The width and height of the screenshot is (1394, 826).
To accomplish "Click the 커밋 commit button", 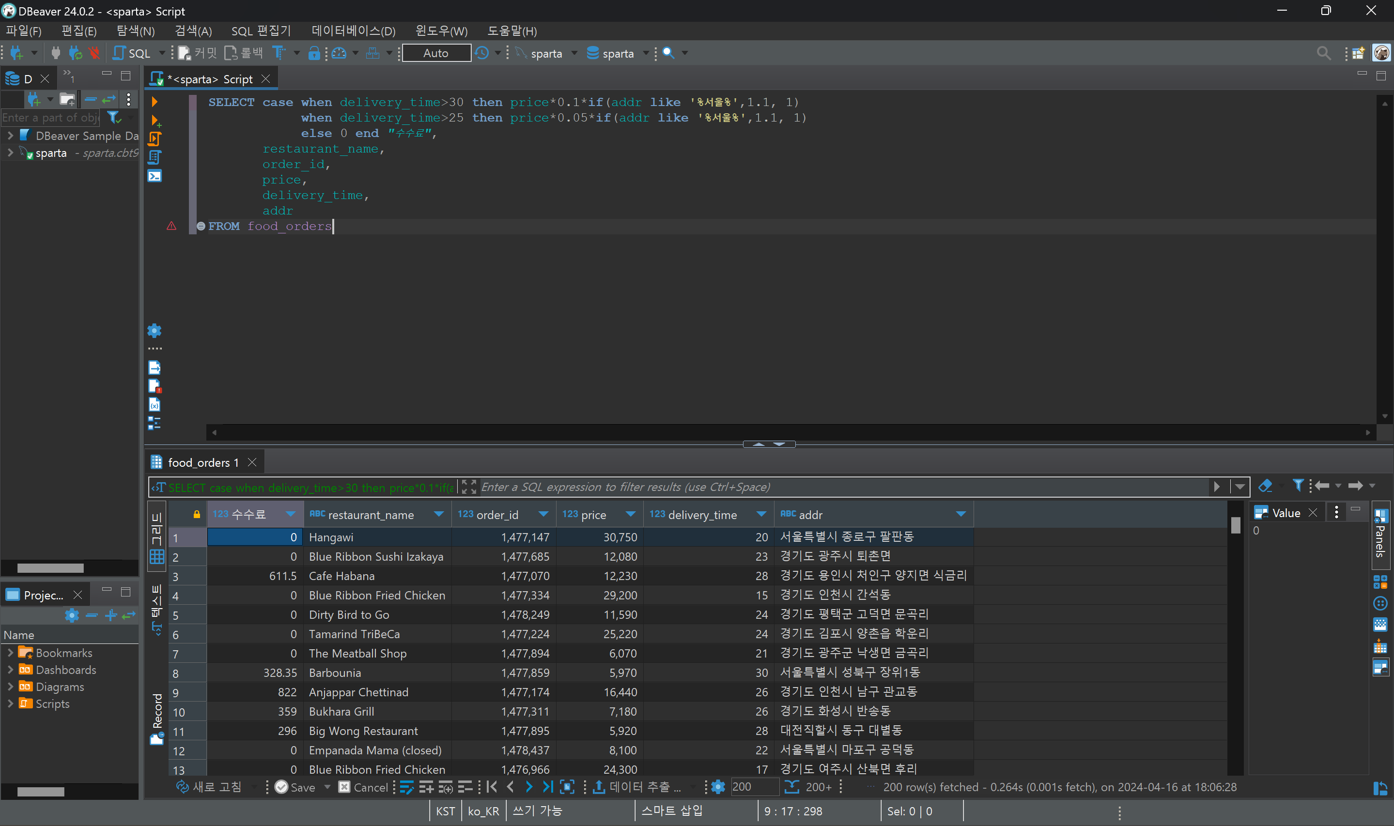I will (x=198, y=53).
